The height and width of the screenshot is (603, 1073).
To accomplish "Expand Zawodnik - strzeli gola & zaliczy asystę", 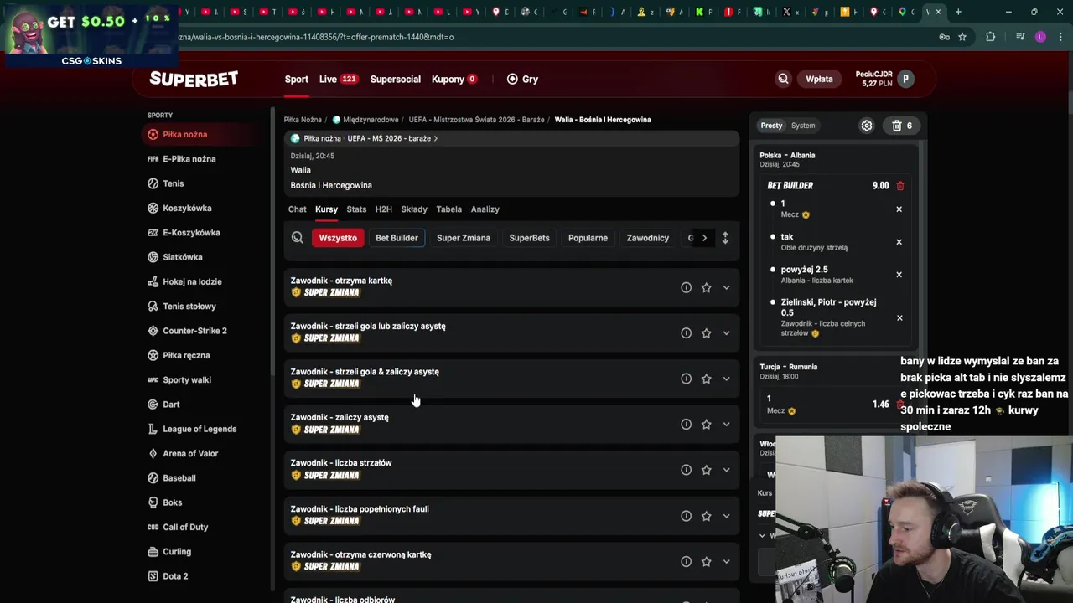I will tap(726, 379).
